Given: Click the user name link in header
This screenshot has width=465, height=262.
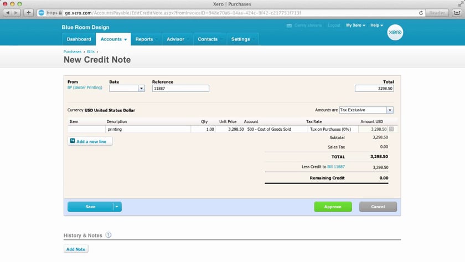Looking at the screenshot, I should coord(308,25).
